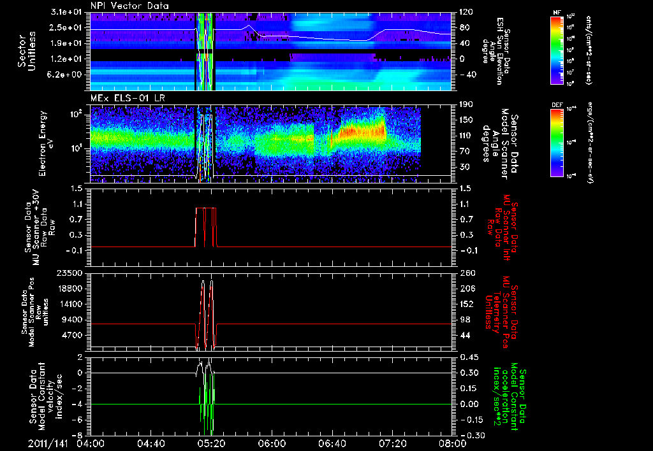
Task: Click the DEF color scale bar
Action: click(x=557, y=142)
